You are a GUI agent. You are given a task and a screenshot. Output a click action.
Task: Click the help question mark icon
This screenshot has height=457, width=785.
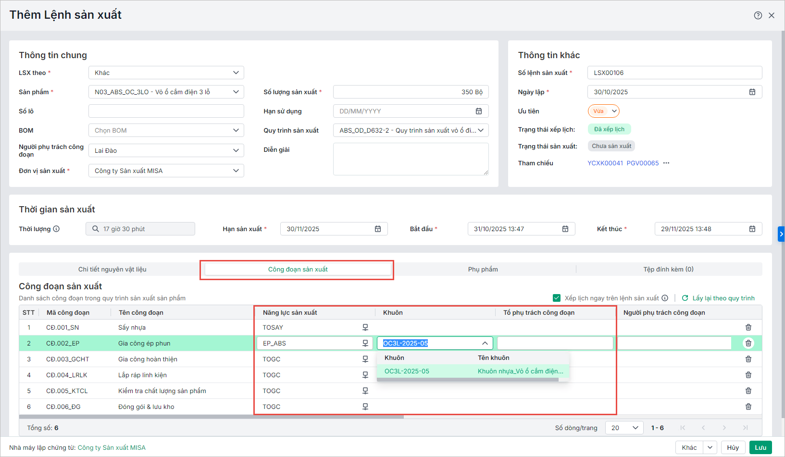(x=758, y=15)
